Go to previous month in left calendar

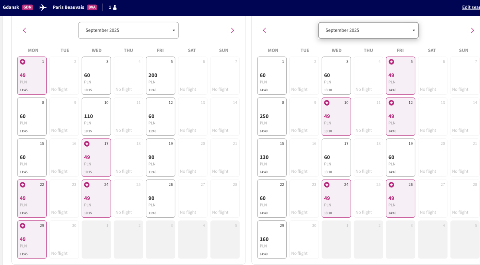(24, 31)
